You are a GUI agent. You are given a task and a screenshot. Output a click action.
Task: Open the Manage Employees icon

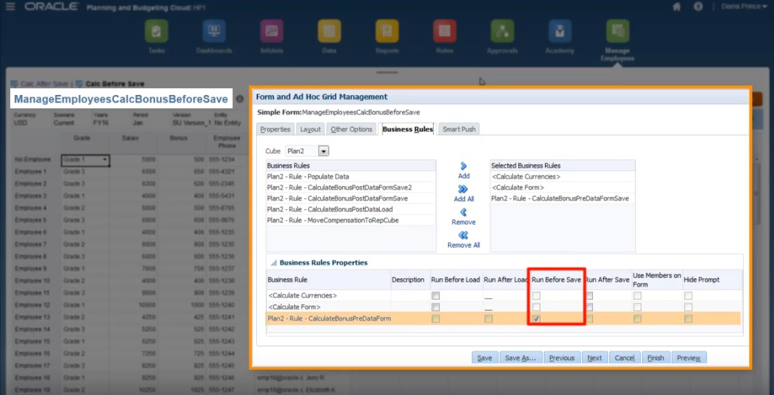click(x=618, y=31)
